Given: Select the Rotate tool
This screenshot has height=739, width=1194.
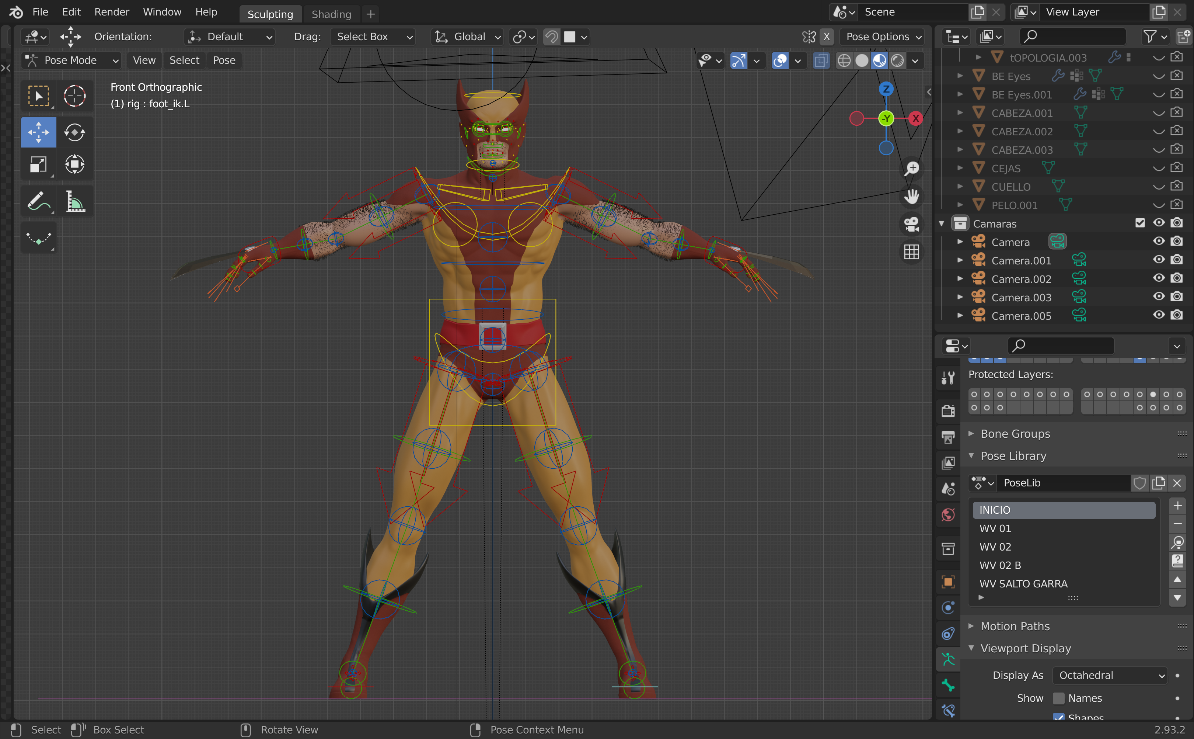Looking at the screenshot, I should coord(74,132).
